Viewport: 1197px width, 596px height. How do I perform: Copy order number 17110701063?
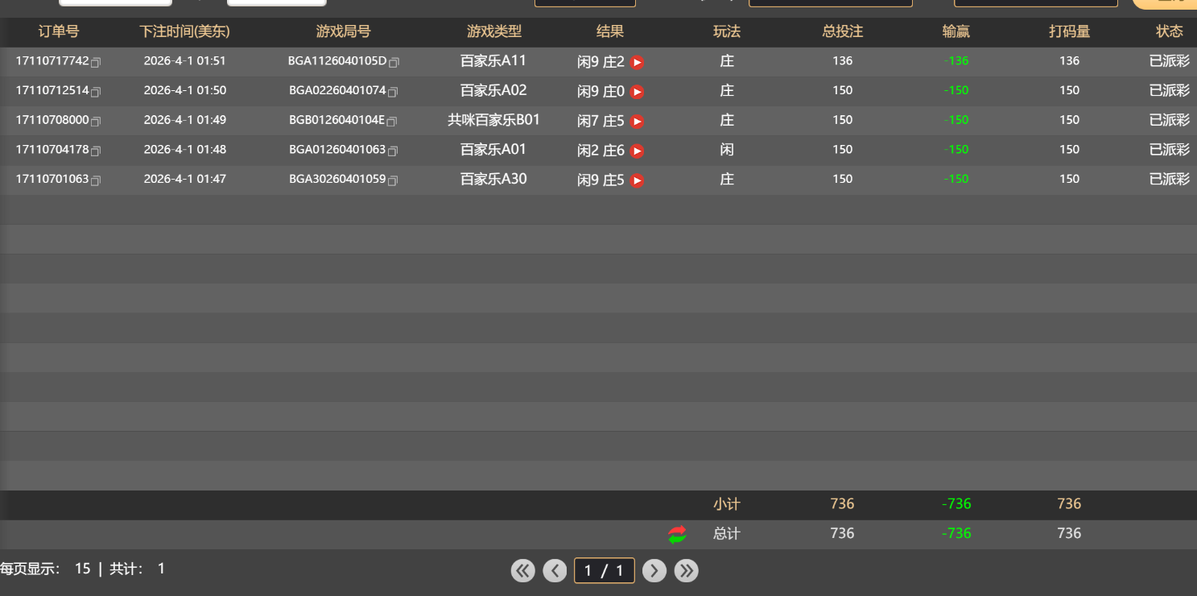pyautogui.click(x=96, y=181)
